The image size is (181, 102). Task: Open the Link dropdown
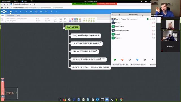coord(56,20)
